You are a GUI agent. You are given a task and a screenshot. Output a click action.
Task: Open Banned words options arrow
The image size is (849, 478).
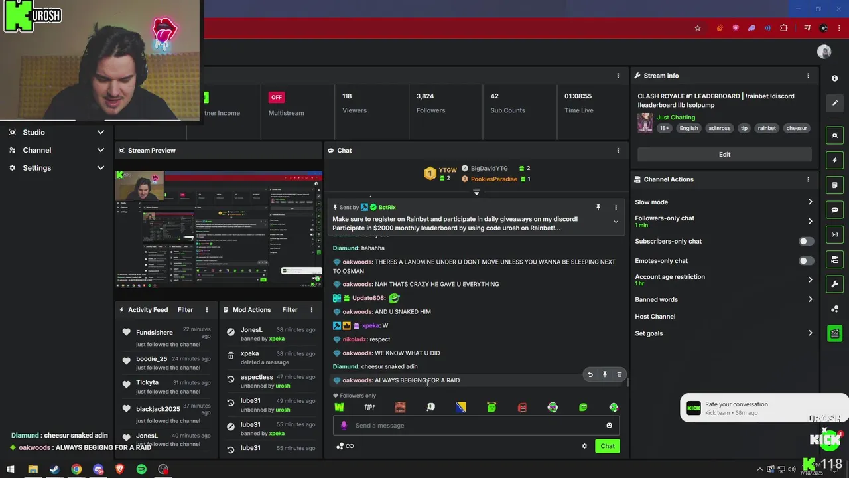click(x=810, y=299)
